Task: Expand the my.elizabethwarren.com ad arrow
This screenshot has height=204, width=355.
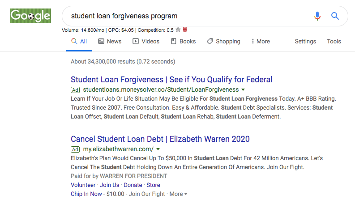Action: (158, 149)
